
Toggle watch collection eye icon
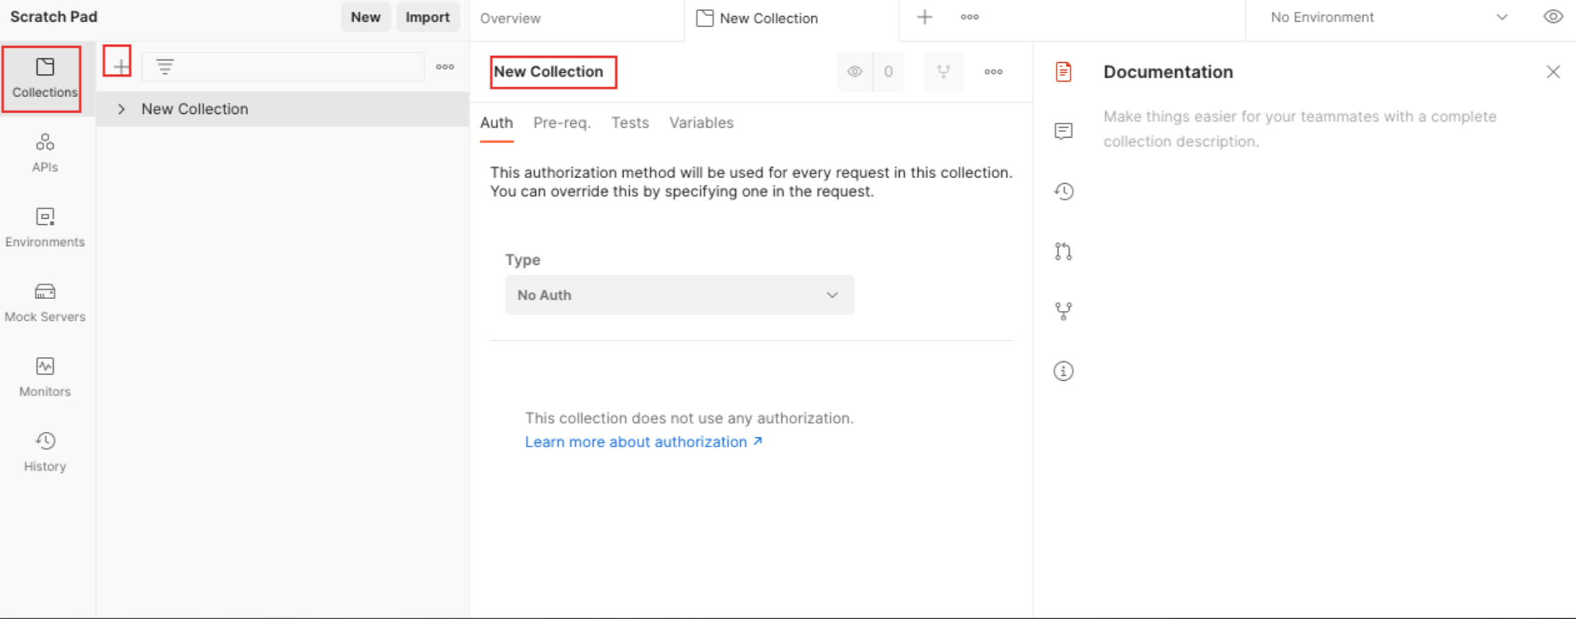[854, 71]
